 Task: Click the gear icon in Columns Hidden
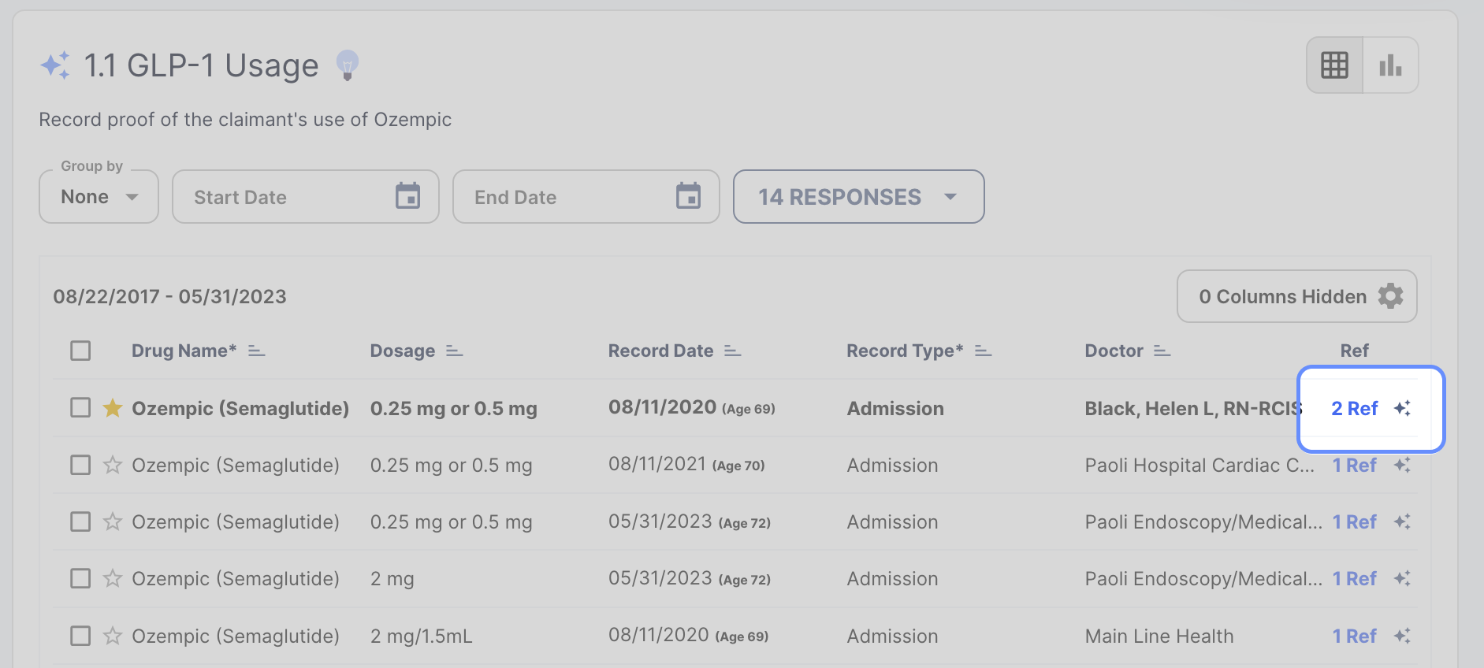(1390, 296)
